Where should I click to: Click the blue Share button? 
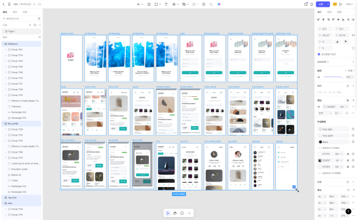(x=321, y=4)
